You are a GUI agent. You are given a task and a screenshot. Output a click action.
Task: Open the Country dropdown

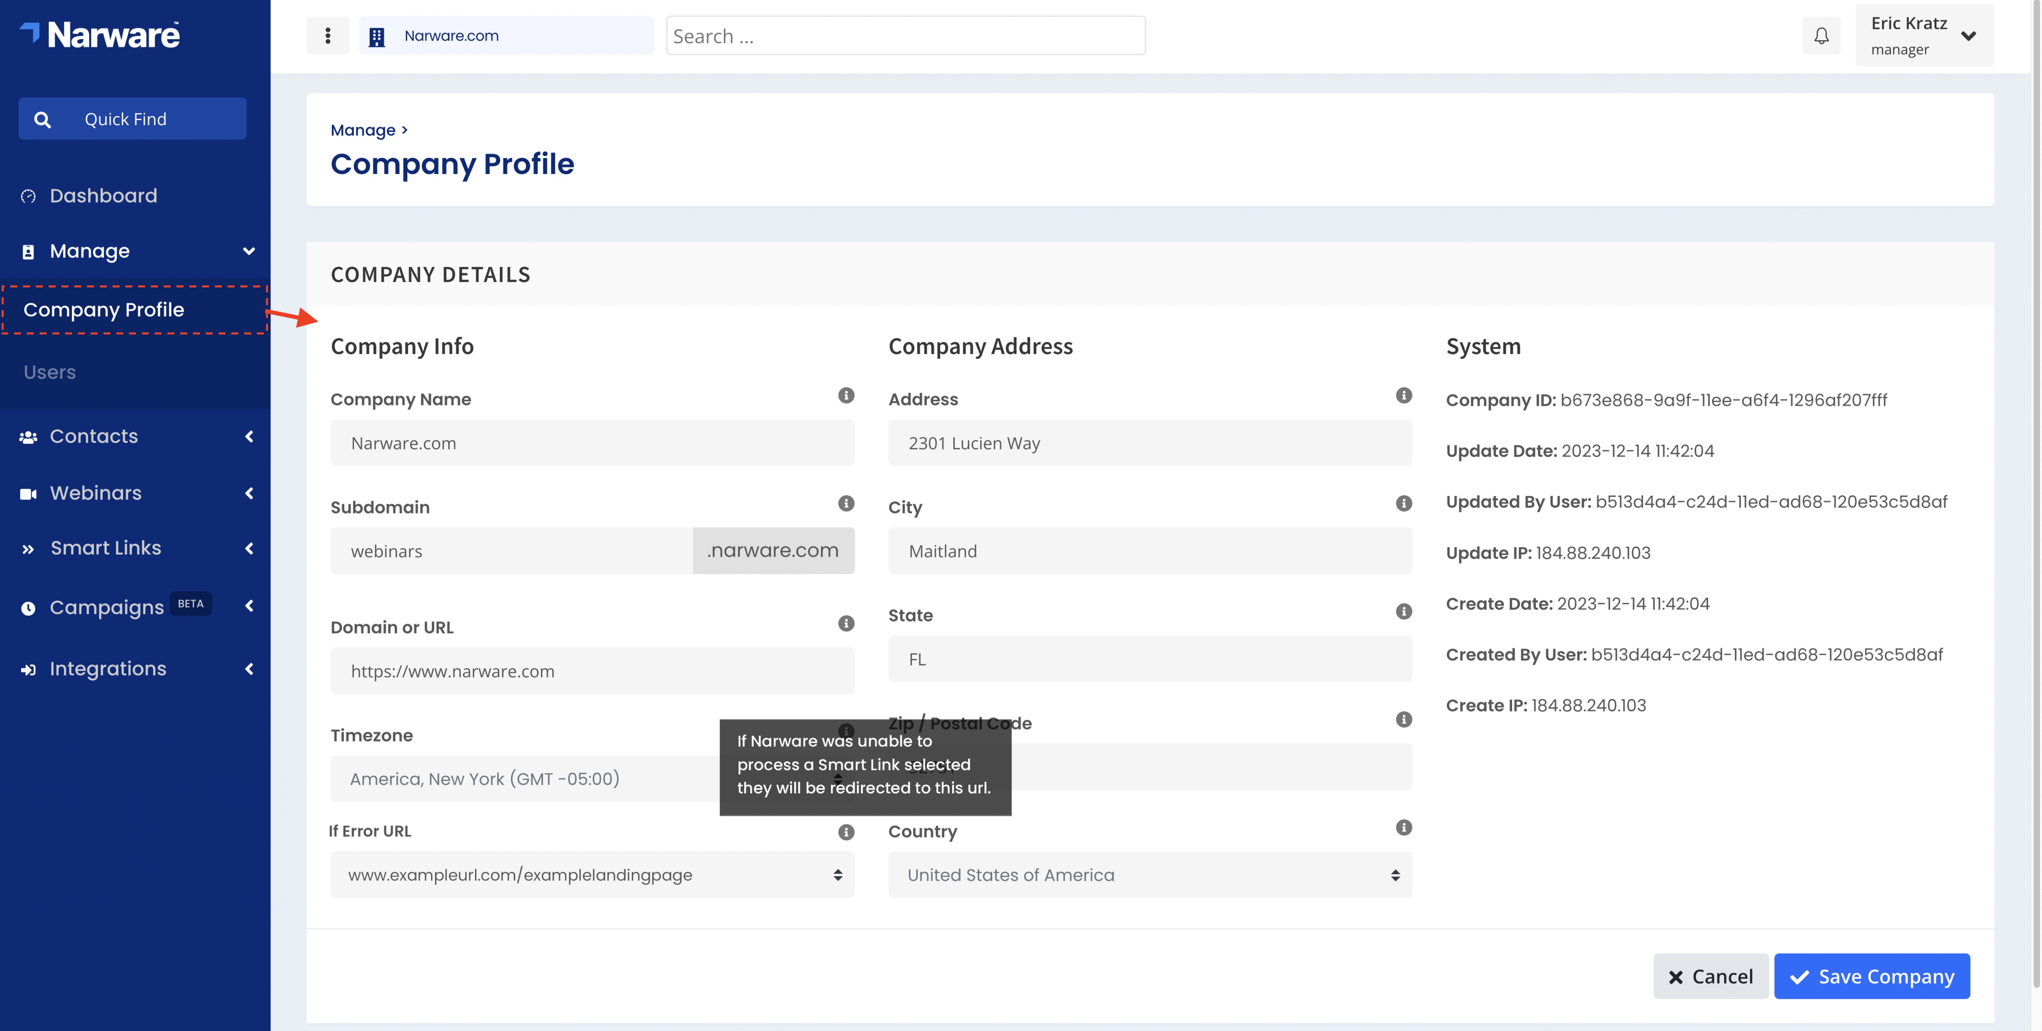click(1149, 875)
